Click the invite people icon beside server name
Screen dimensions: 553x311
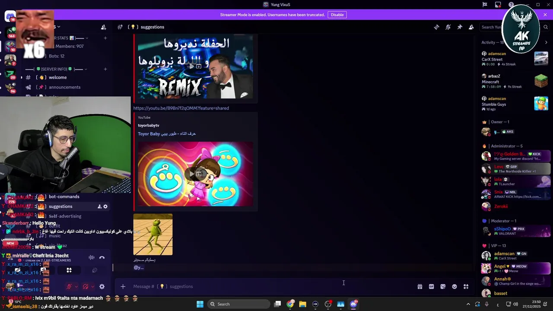[103, 27]
